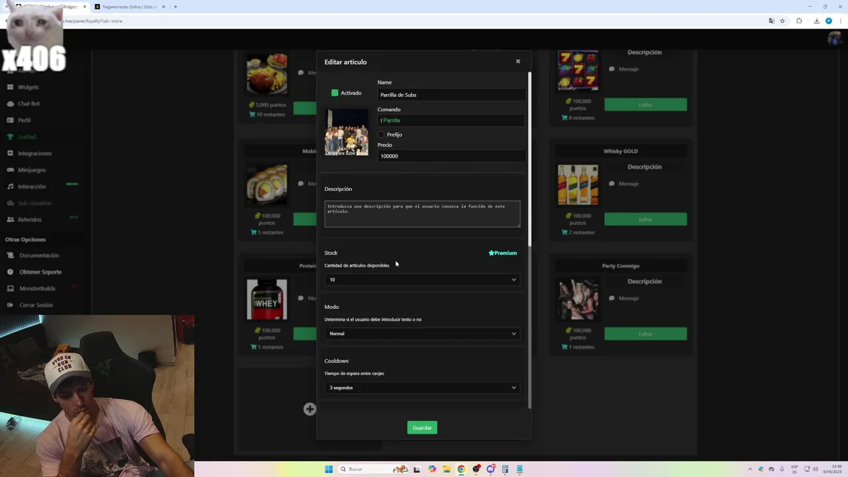Screen dimensions: 848x477
Task: Open Sub Usuarios in the sidebar
Action: click(34, 203)
